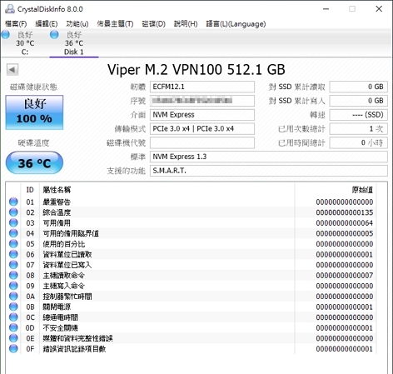Click the status orb for attribute 05 使用的百分比
This screenshot has height=374, width=393.
13,243
